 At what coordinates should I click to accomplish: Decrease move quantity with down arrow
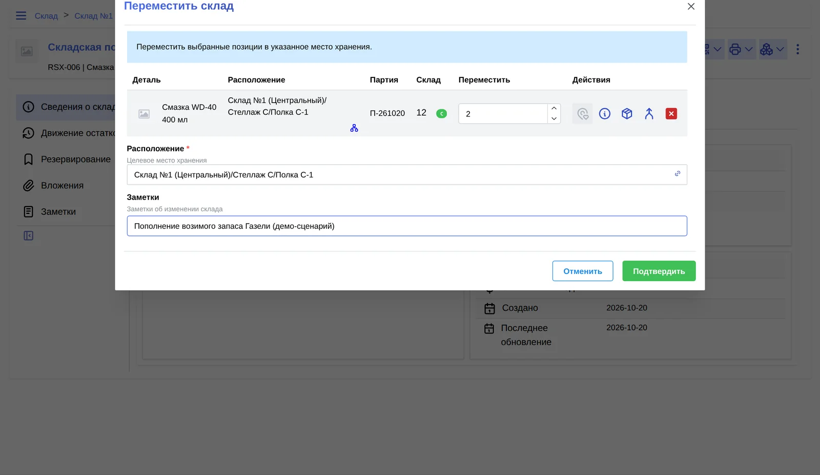click(x=554, y=118)
